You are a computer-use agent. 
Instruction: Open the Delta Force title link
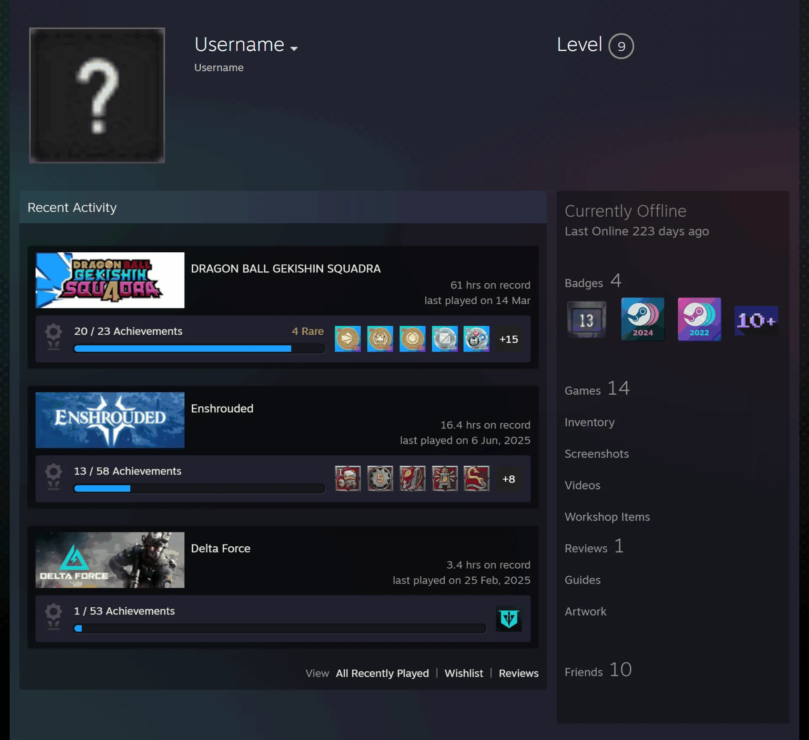tap(220, 548)
